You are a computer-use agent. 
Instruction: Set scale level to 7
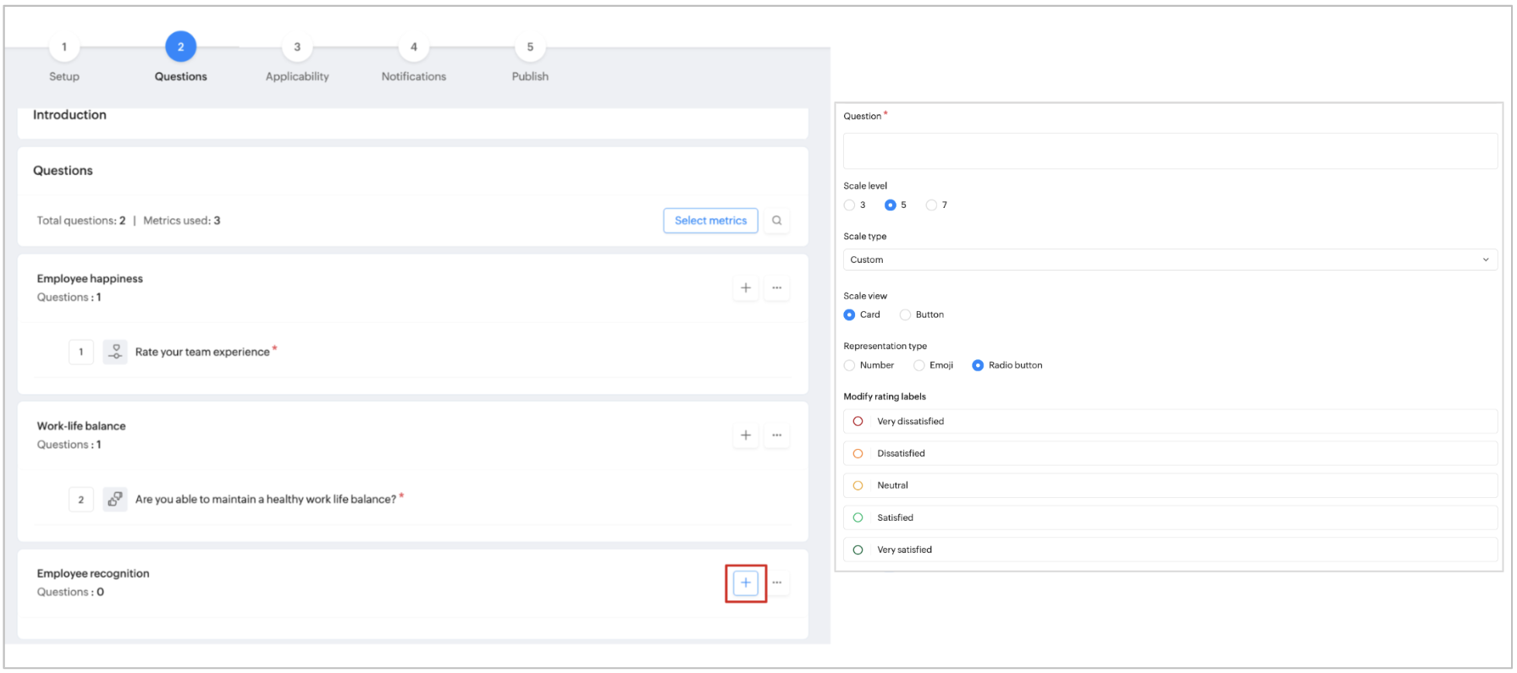point(931,205)
